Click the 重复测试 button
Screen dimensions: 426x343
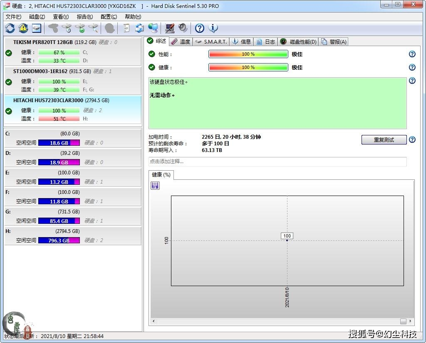pos(384,140)
